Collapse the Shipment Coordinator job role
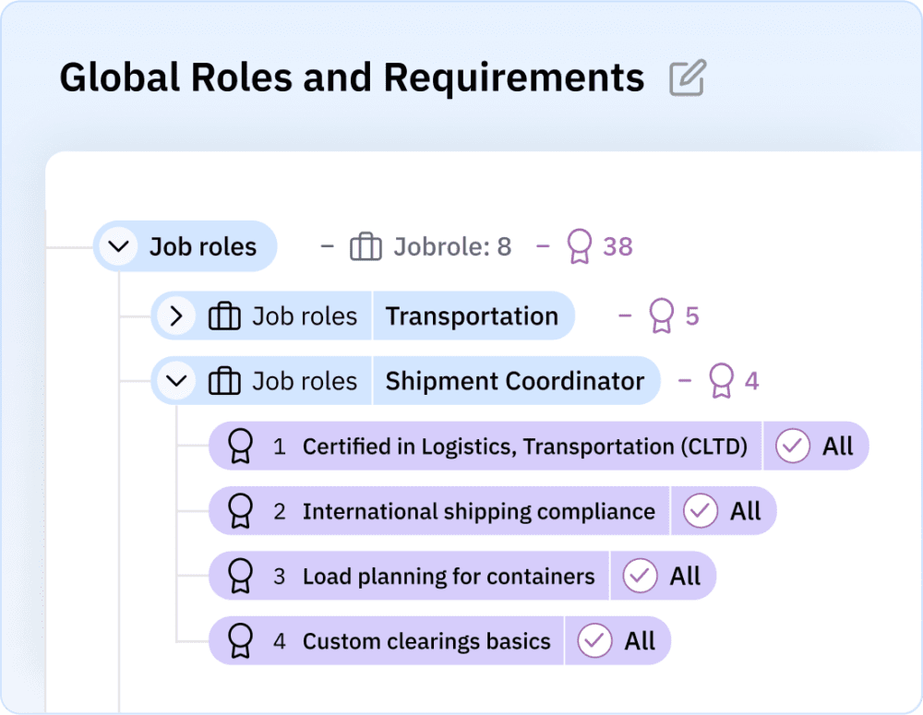Screen dimensions: 923x715 click(x=176, y=380)
